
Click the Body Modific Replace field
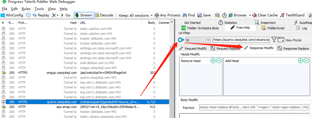click(254, 107)
